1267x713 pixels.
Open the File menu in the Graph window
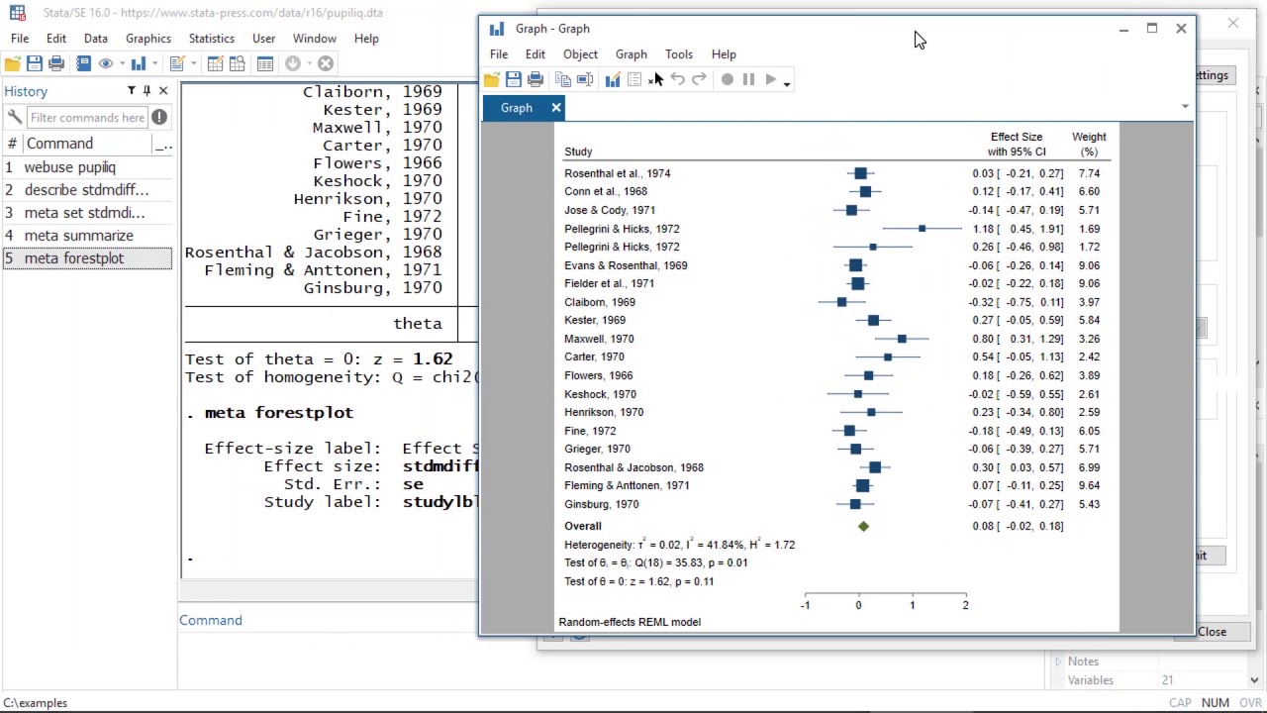tap(499, 54)
